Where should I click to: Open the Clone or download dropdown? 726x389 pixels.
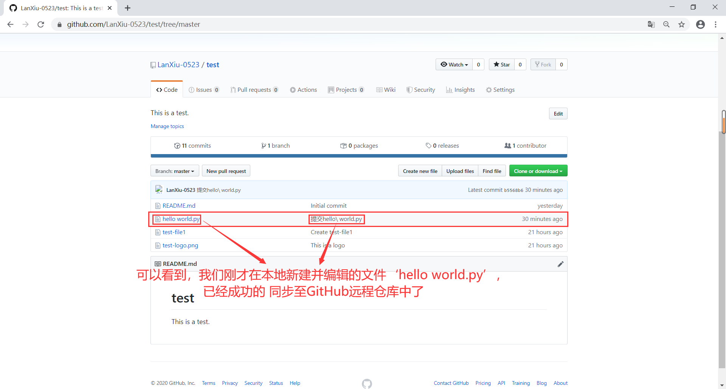point(538,171)
